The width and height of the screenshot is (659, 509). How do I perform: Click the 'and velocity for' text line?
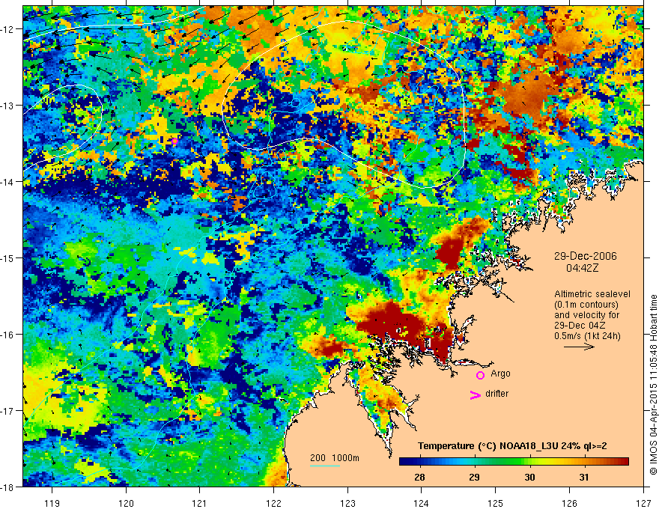[x=586, y=315]
